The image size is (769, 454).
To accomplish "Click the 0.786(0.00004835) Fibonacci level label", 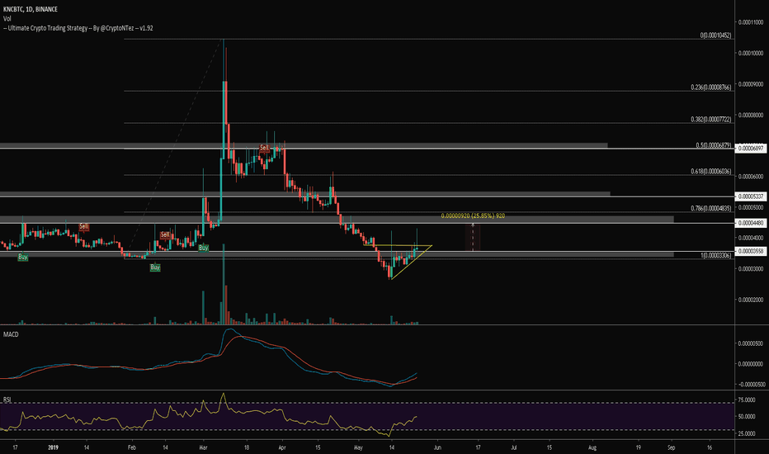I will tap(711, 208).
